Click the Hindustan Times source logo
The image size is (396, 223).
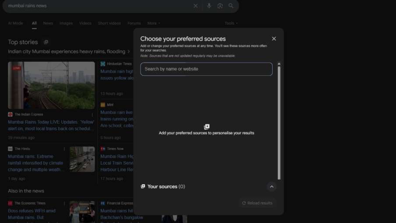tap(103, 64)
